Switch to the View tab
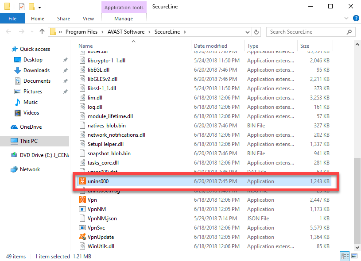361x261 pixels. tap(88, 19)
